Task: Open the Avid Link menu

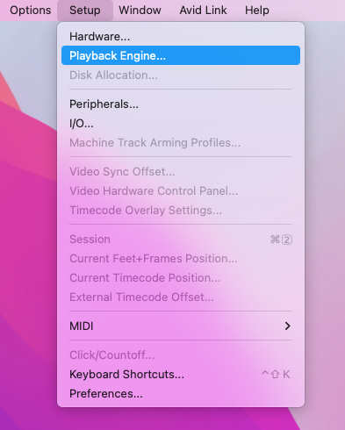Action: tap(203, 11)
